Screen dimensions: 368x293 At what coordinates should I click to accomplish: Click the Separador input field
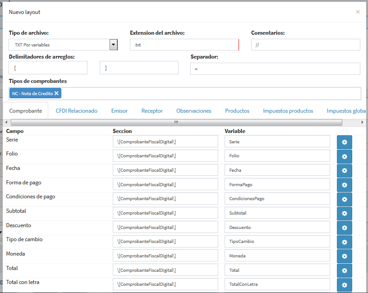pyautogui.click(x=275, y=69)
